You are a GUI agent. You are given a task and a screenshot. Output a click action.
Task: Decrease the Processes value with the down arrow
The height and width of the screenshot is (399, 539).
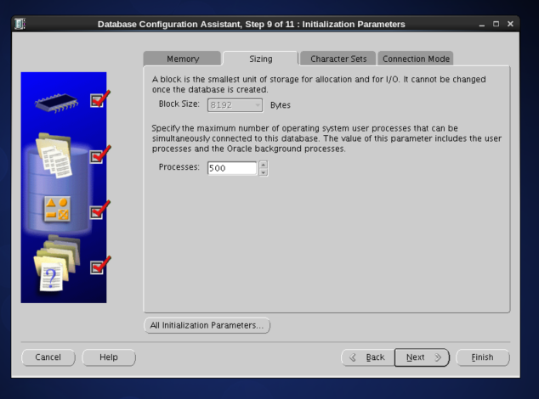pos(263,171)
